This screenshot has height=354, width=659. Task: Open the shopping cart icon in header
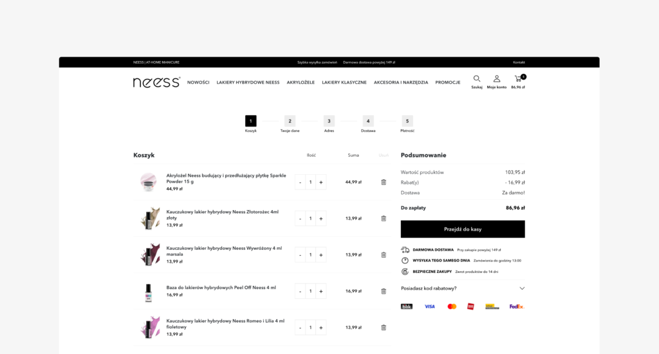518,79
